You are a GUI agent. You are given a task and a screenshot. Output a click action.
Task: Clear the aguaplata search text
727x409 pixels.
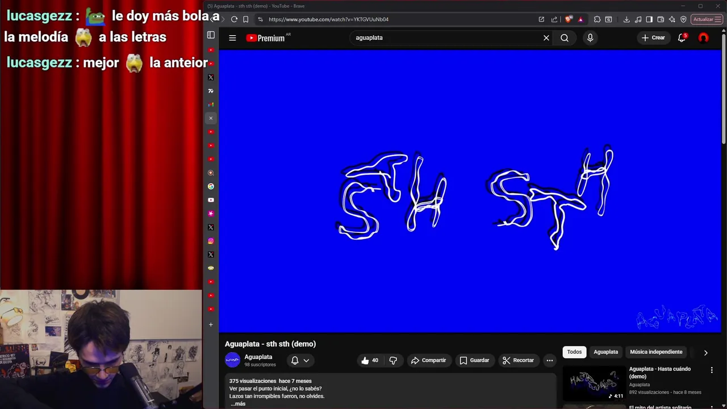[546, 37]
